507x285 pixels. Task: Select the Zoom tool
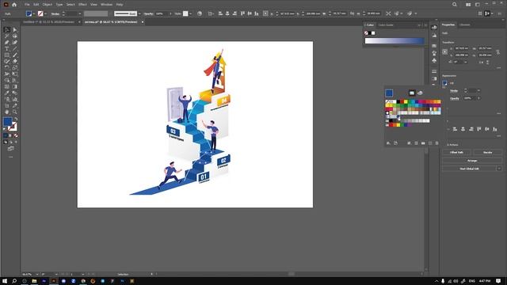point(15,112)
